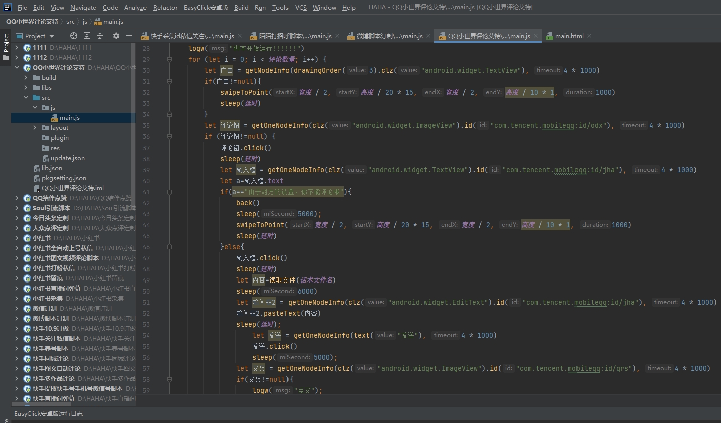This screenshot has width=721, height=423.
Task: Toggle the Project tool window side button
Action: tap(6, 47)
